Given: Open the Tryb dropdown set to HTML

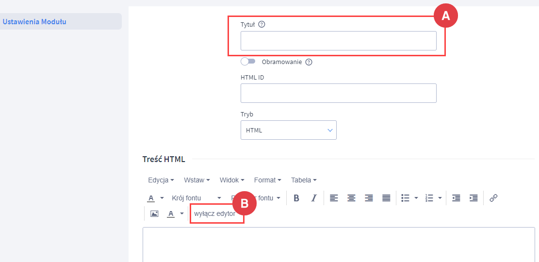Looking at the screenshot, I should [288, 130].
